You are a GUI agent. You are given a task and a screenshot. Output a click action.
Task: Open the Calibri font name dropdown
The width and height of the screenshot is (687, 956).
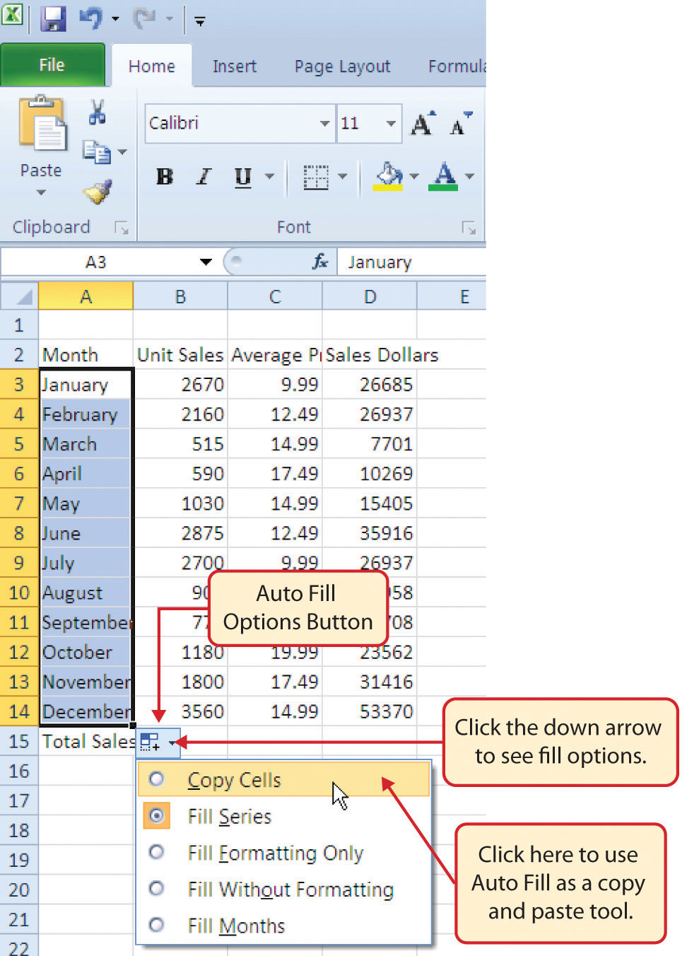pyautogui.click(x=324, y=123)
